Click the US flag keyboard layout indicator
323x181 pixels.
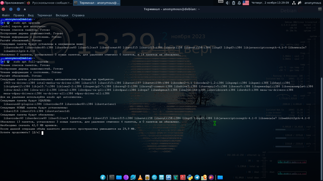(246, 3)
